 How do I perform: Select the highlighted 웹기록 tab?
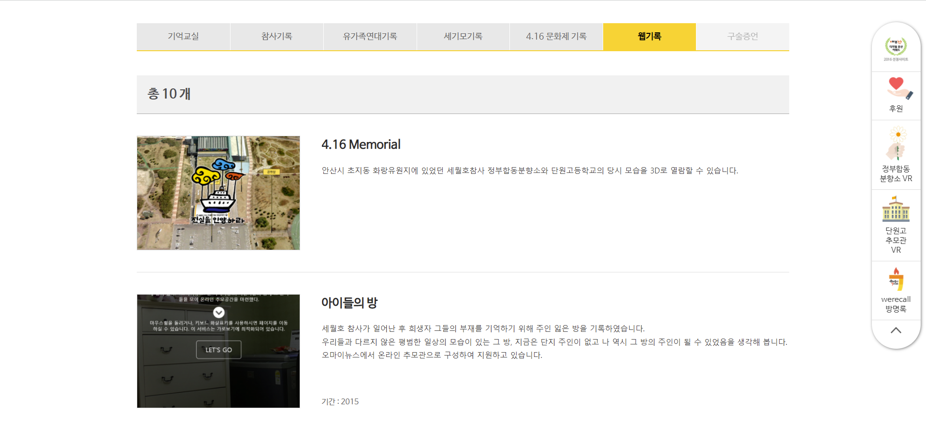(649, 36)
